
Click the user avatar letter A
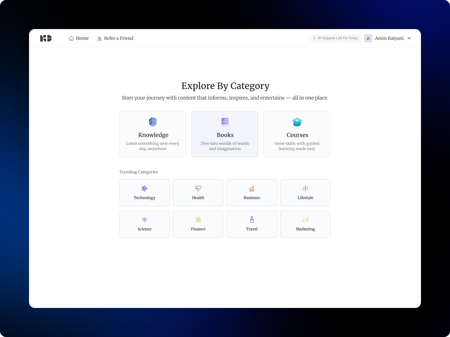pyautogui.click(x=368, y=38)
